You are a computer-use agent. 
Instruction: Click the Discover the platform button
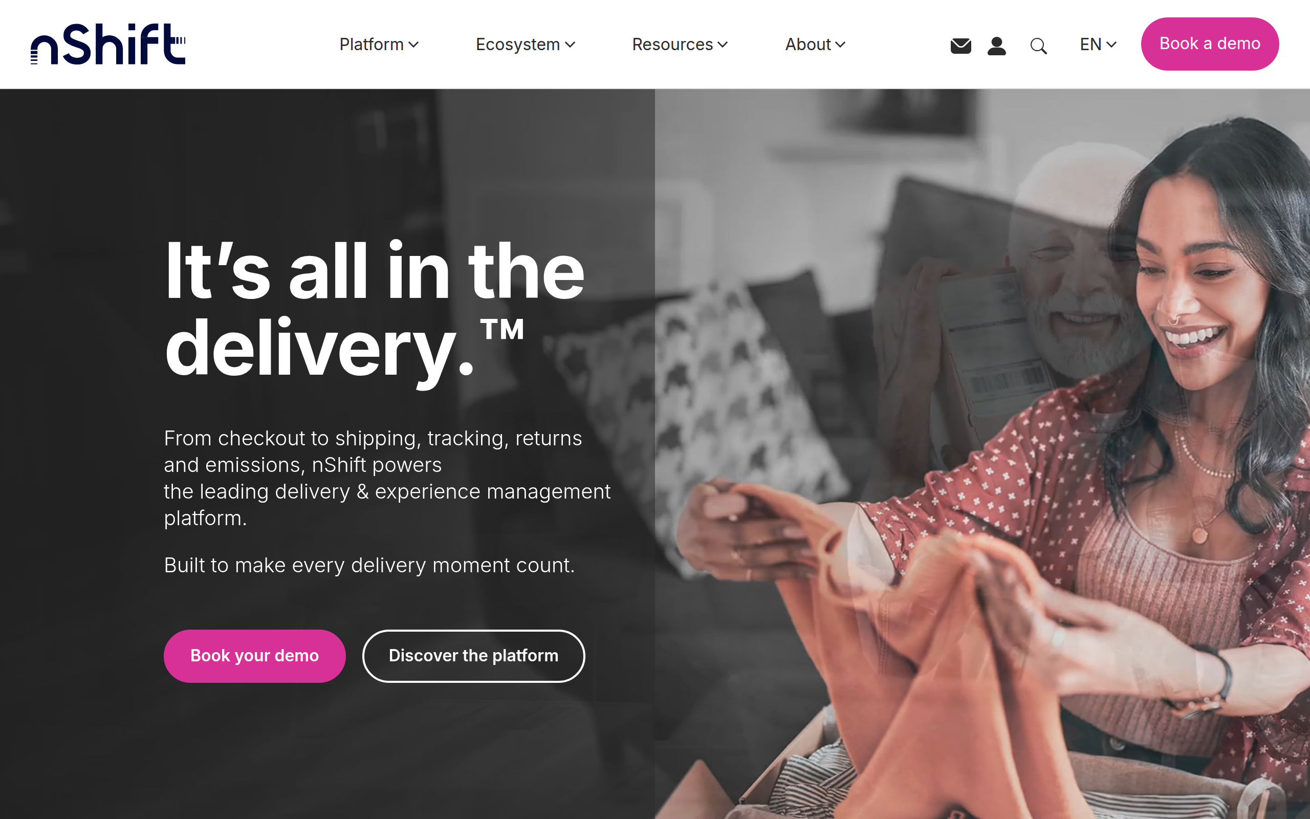click(474, 655)
